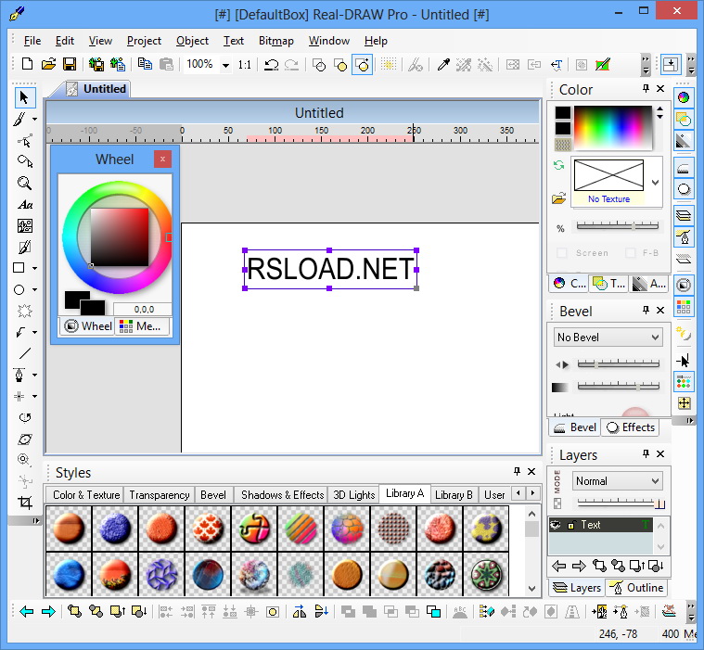The width and height of the screenshot is (704, 650).
Task: Pin the Layers panel
Action: pos(646,453)
